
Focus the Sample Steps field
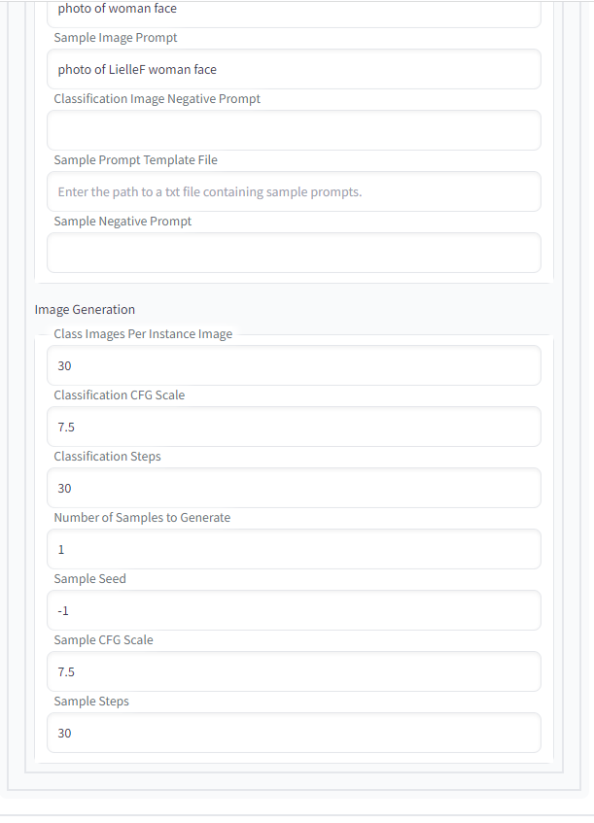(x=292, y=733)
